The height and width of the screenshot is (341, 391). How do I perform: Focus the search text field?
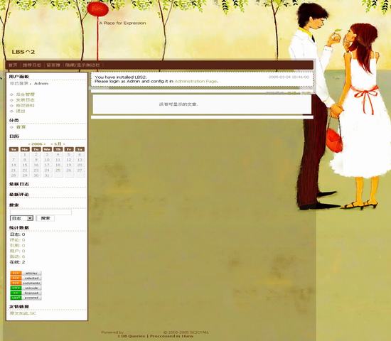[41, 212]
